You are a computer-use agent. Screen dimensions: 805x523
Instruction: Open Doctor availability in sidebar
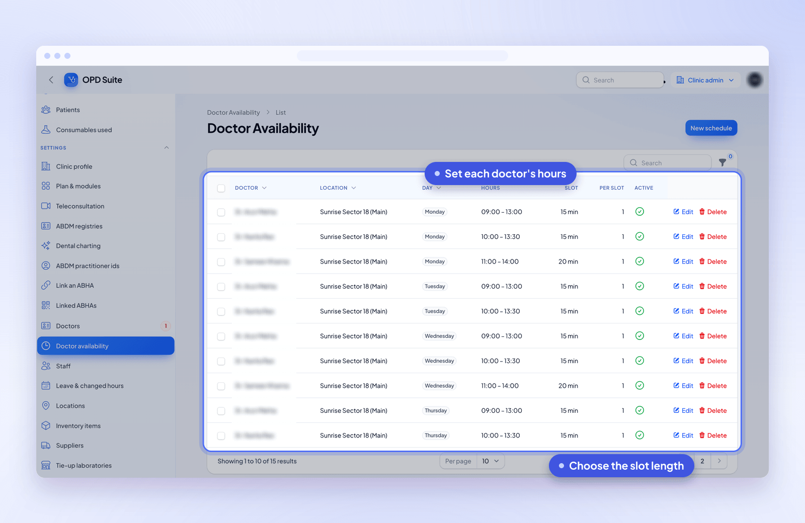(106, 346)
